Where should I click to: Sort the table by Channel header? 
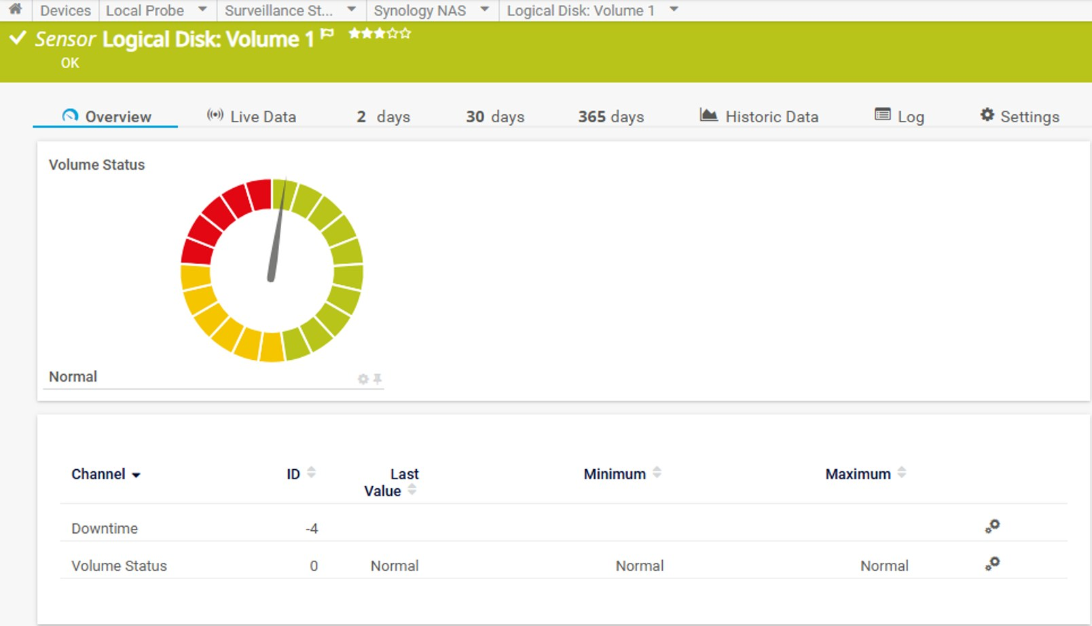pyautogui.click(x=98, y=474)
